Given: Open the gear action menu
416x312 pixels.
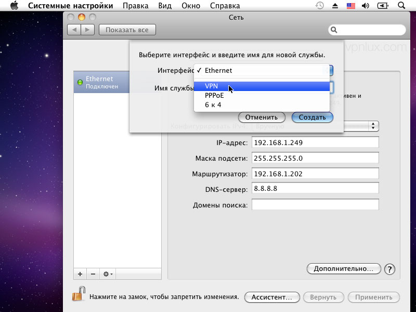Looking at the screenshot, I should [x=108, y=274].
